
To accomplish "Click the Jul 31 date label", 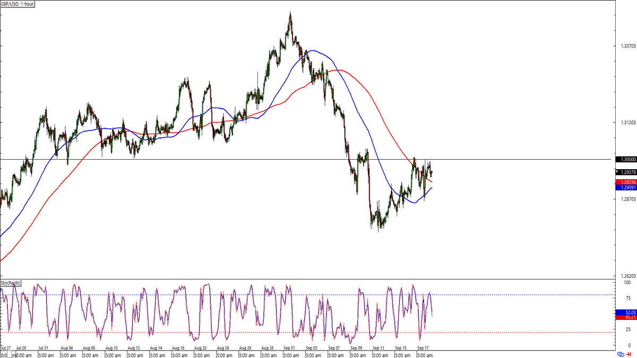I will 44,348.
